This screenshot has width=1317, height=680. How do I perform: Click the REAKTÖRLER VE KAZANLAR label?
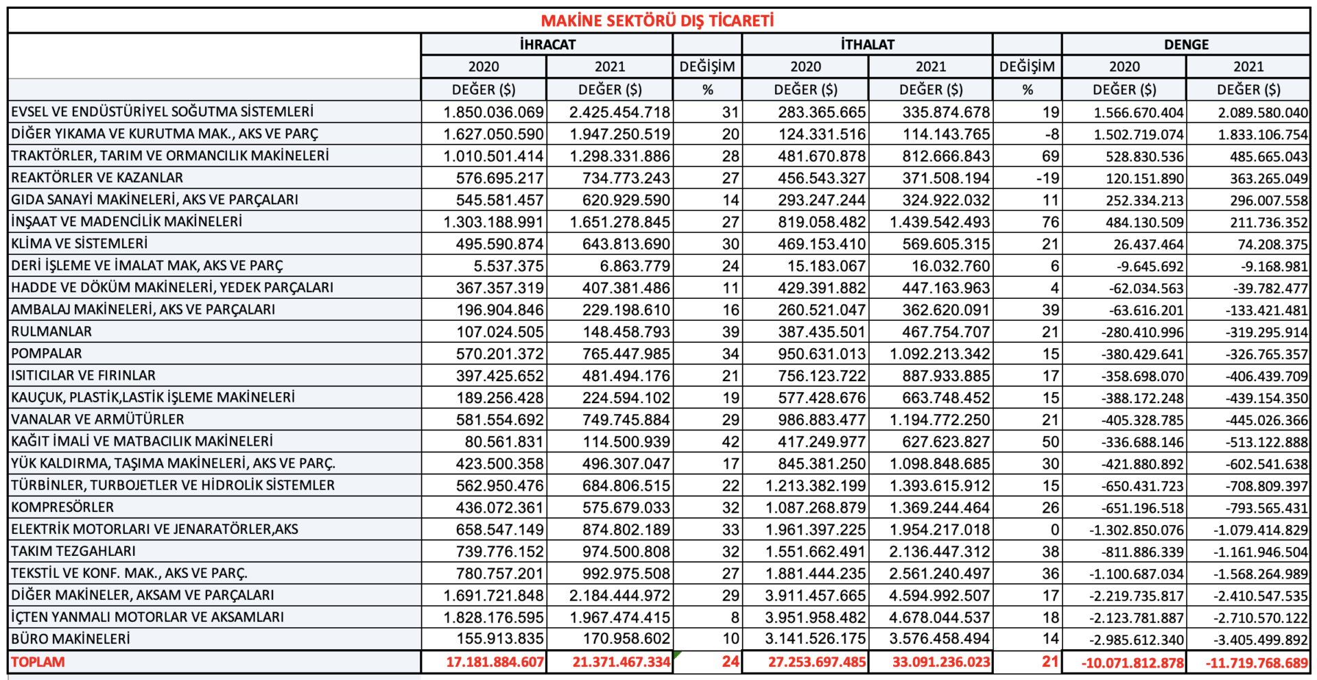tap(97, 178)
